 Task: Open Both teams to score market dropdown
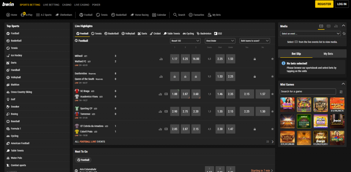255,41
